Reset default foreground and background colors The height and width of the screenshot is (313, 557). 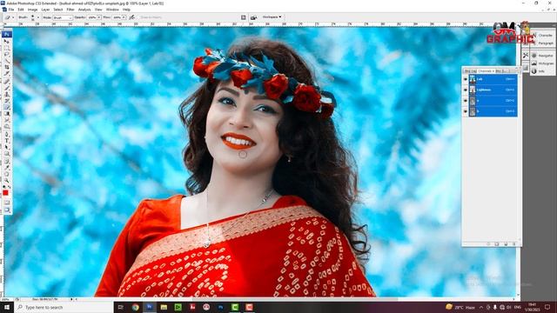coord(3,187)
